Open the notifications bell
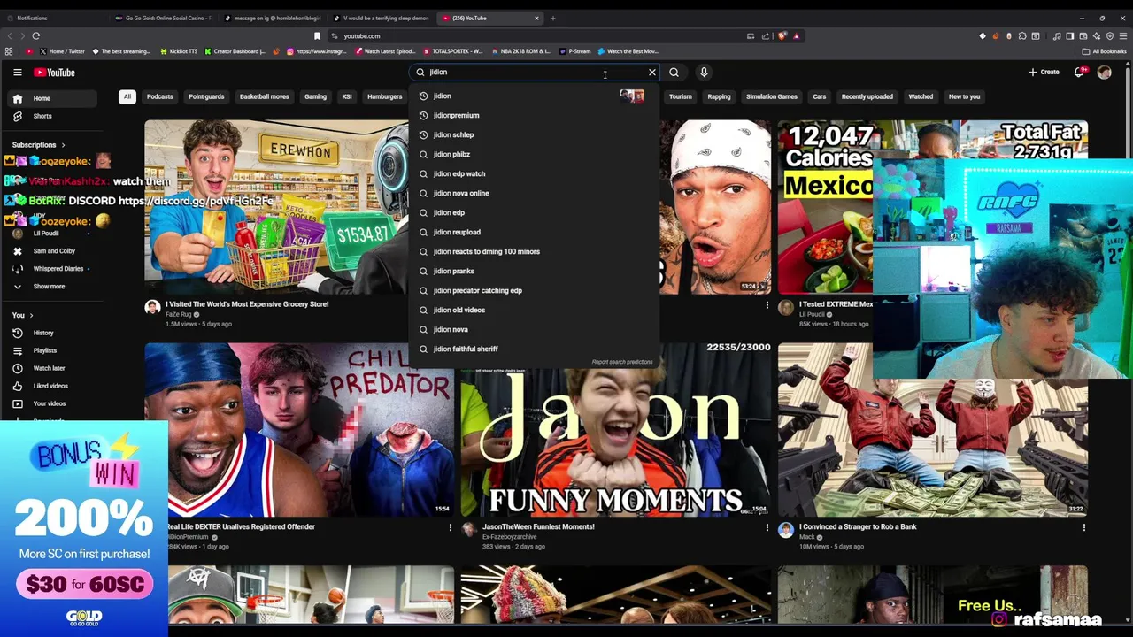The image size is (1133, 637). (1079, 73)
